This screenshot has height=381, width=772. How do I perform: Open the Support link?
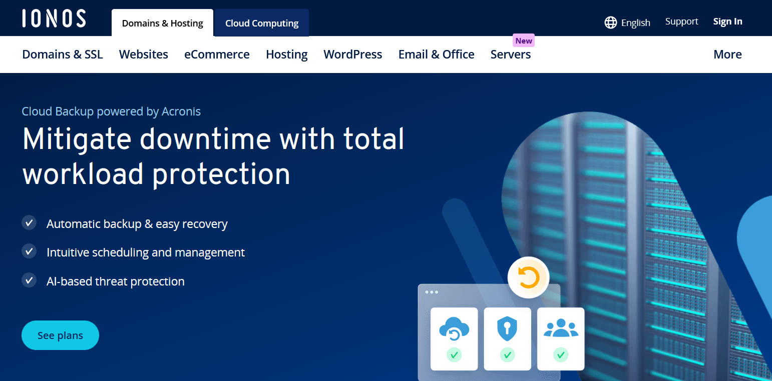click(x=681, y=21)
